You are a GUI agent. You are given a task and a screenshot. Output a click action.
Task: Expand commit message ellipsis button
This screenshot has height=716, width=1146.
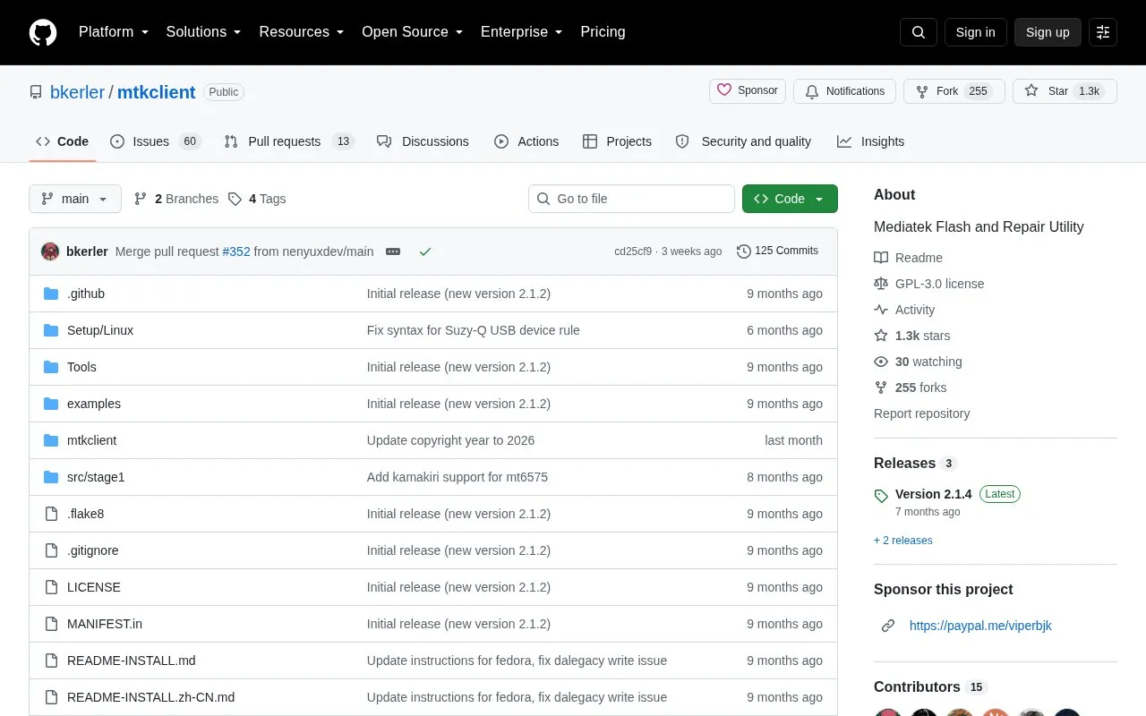[x=393, y=251]
